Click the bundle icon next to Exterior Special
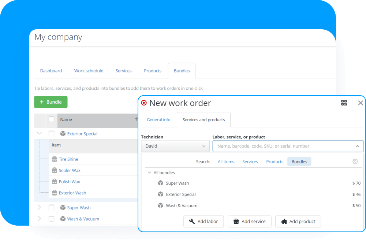 (x=63, y=133)
